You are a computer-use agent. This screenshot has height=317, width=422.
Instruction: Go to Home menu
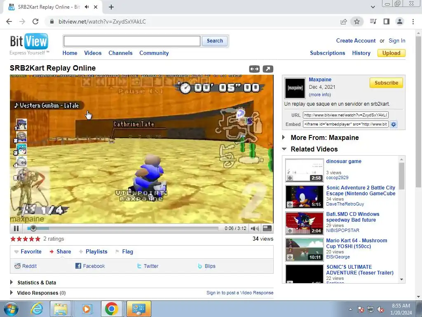click(70, 53)
